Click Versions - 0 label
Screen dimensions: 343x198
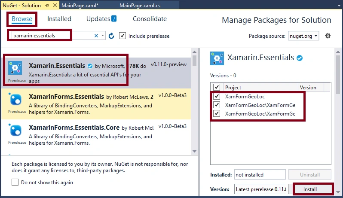[223, 76]
